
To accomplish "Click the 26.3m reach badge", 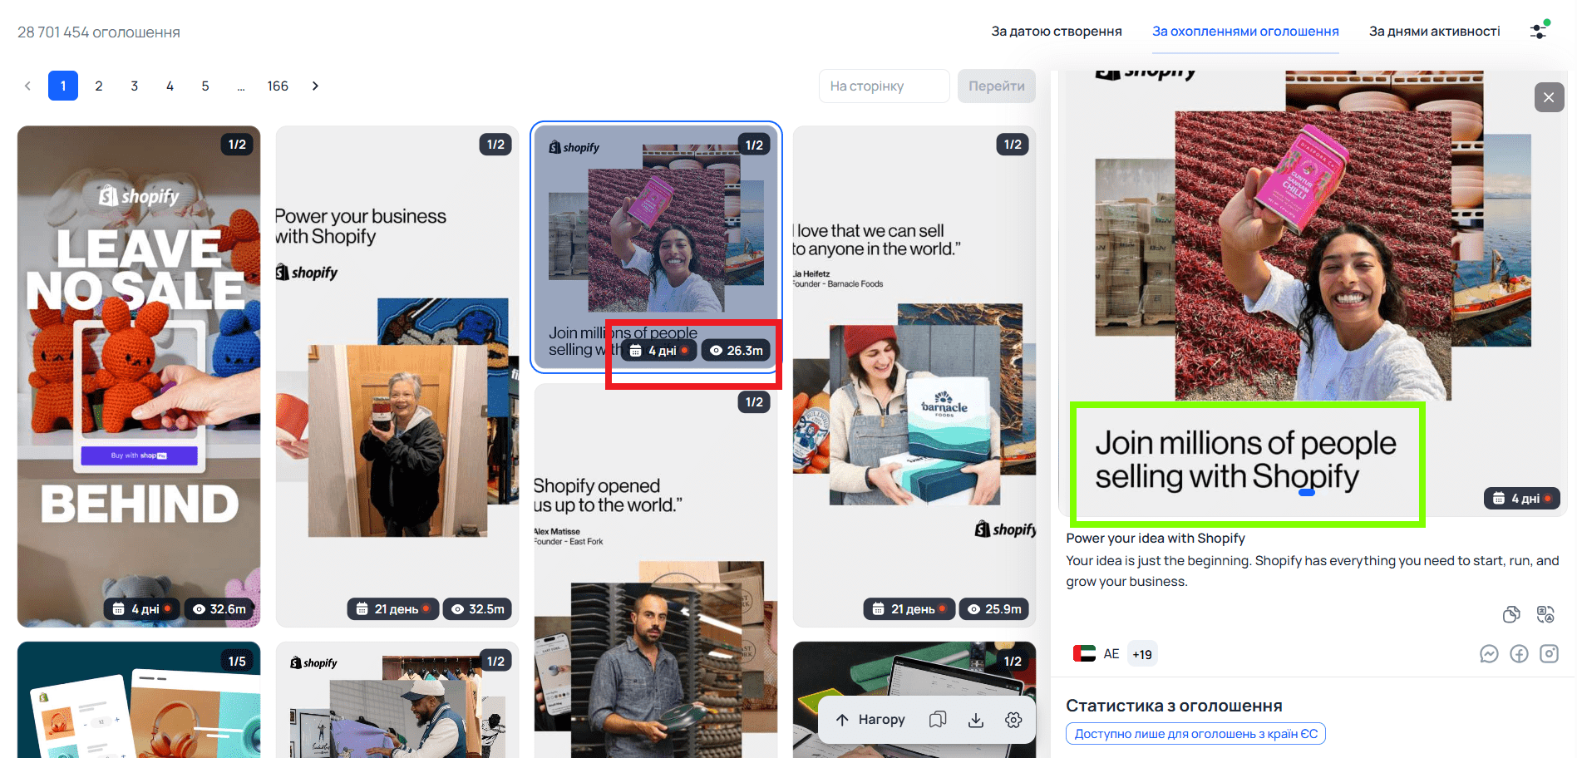I will (737, 351).
